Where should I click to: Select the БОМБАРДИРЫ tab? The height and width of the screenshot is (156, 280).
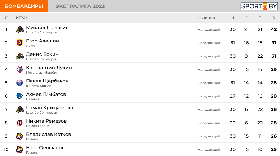(24, 6)
